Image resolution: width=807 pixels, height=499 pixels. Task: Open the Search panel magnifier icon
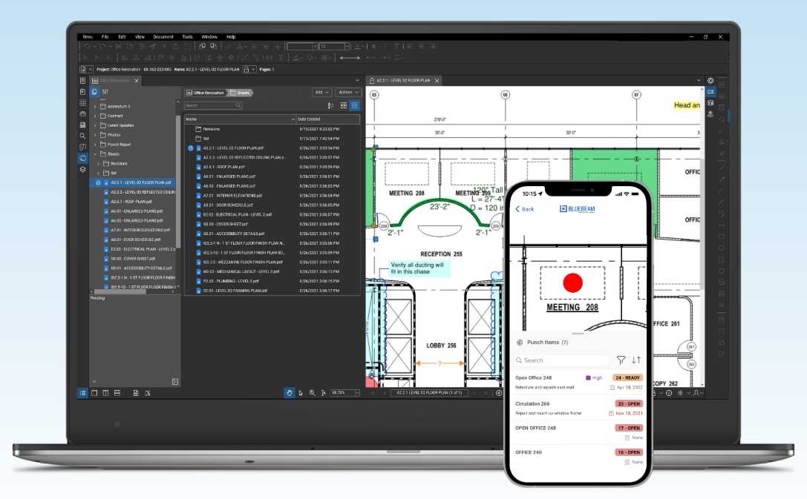click(82, 136)
